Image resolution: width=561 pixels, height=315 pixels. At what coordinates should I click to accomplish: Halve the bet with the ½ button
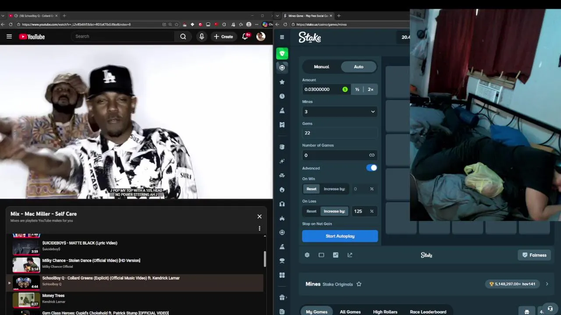coord(357,89)
